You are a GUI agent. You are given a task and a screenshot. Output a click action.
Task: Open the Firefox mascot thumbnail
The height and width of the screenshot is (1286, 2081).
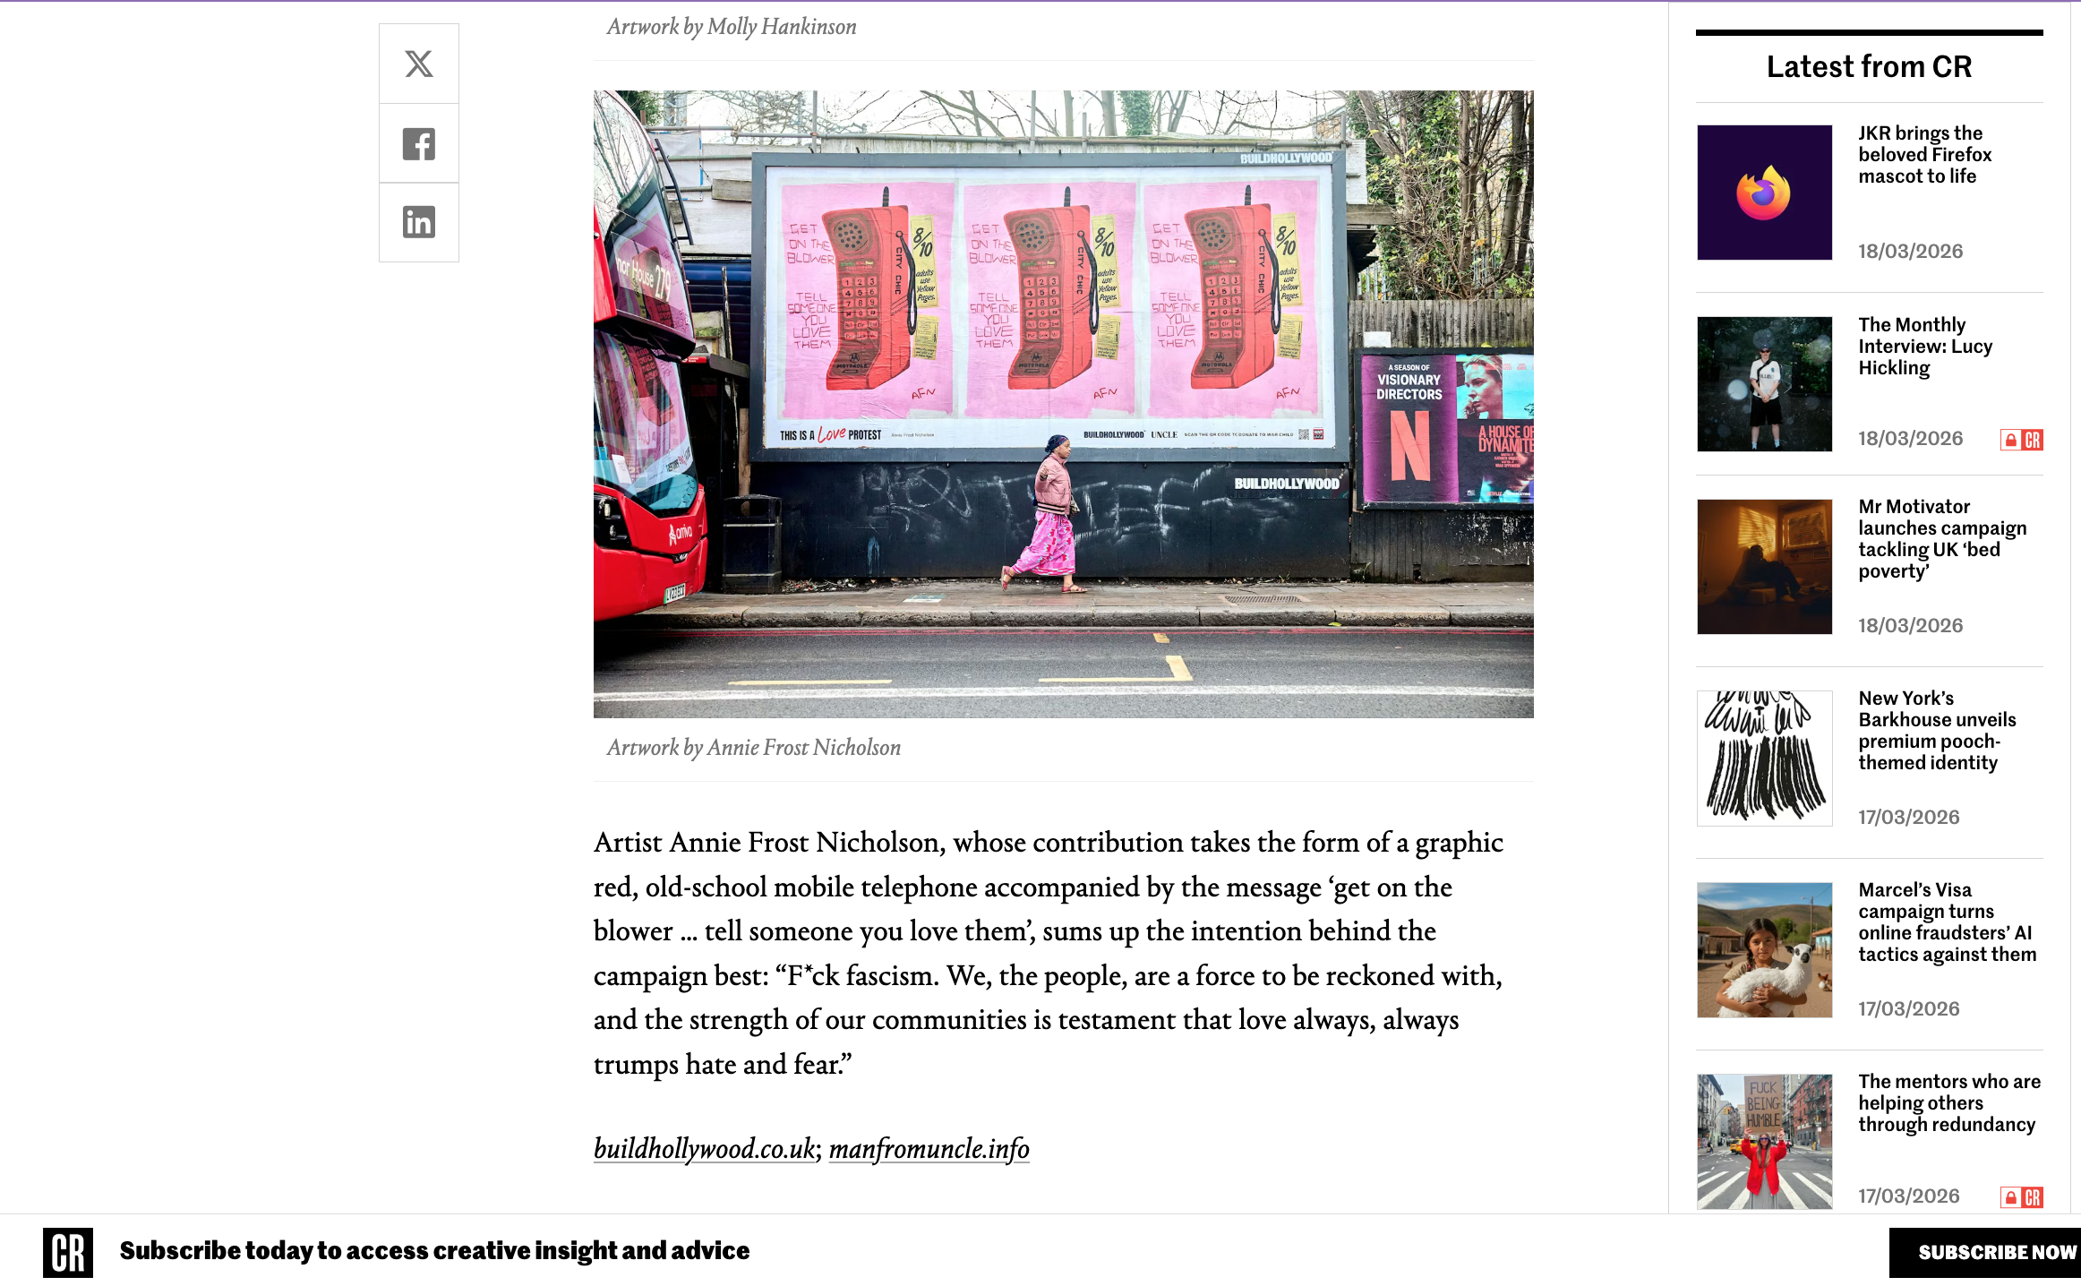point(1764,193)
